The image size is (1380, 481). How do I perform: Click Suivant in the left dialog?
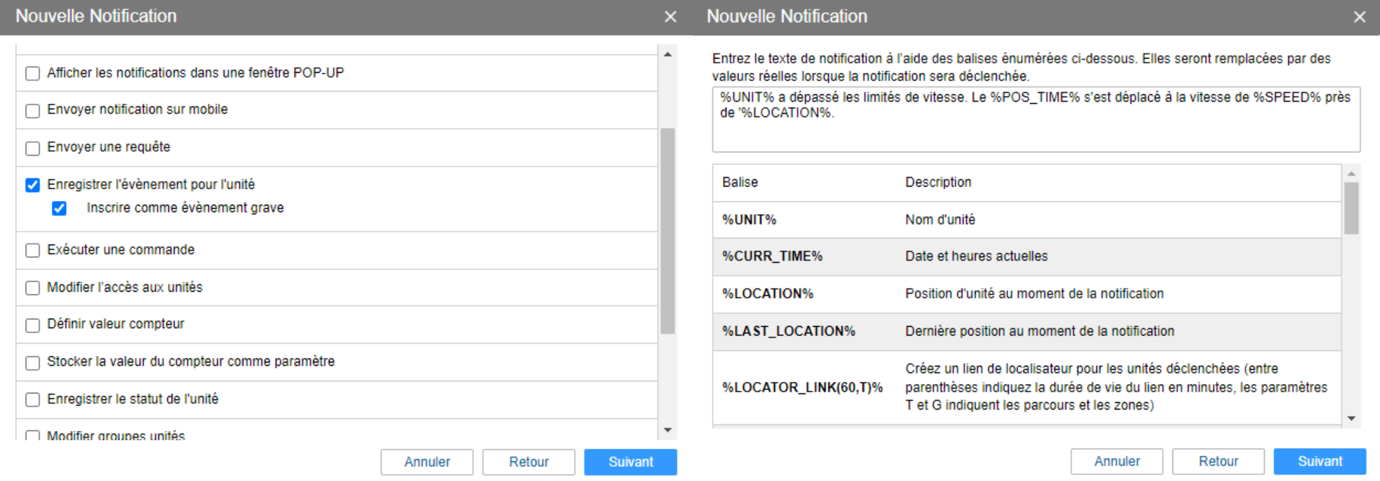click(x=630, y=462)
